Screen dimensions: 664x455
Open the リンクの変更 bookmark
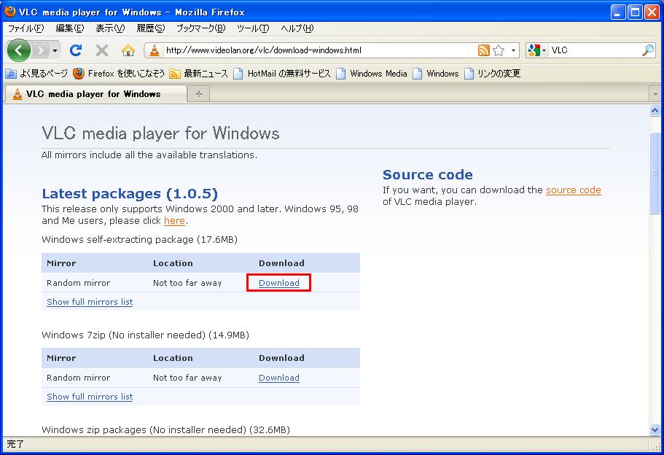coord(492,74)
